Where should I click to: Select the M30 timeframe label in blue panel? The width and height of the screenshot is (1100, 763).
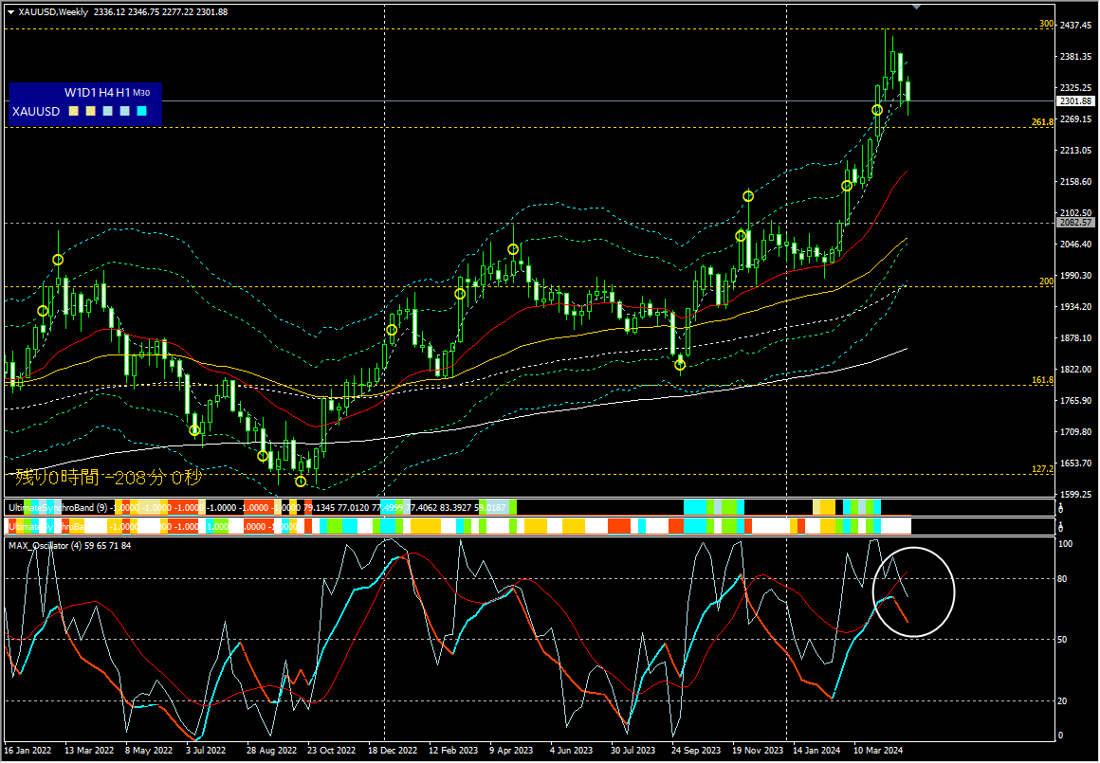point(141,93)
